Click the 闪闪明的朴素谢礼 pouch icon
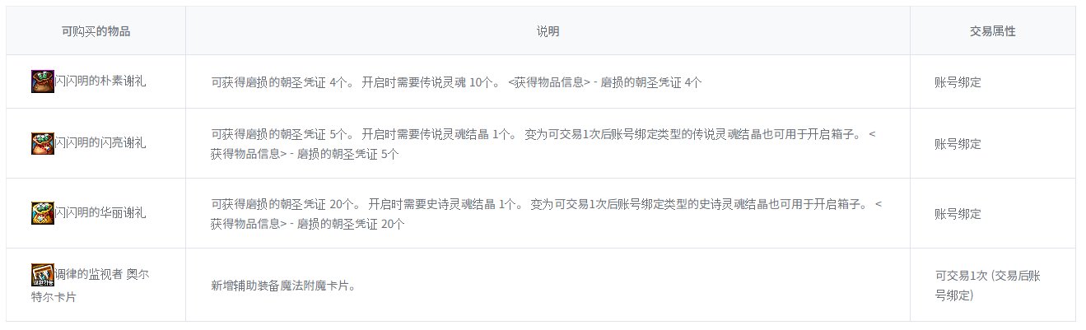Viewport: 1086px width, 330px height. [x=43, y=81]
